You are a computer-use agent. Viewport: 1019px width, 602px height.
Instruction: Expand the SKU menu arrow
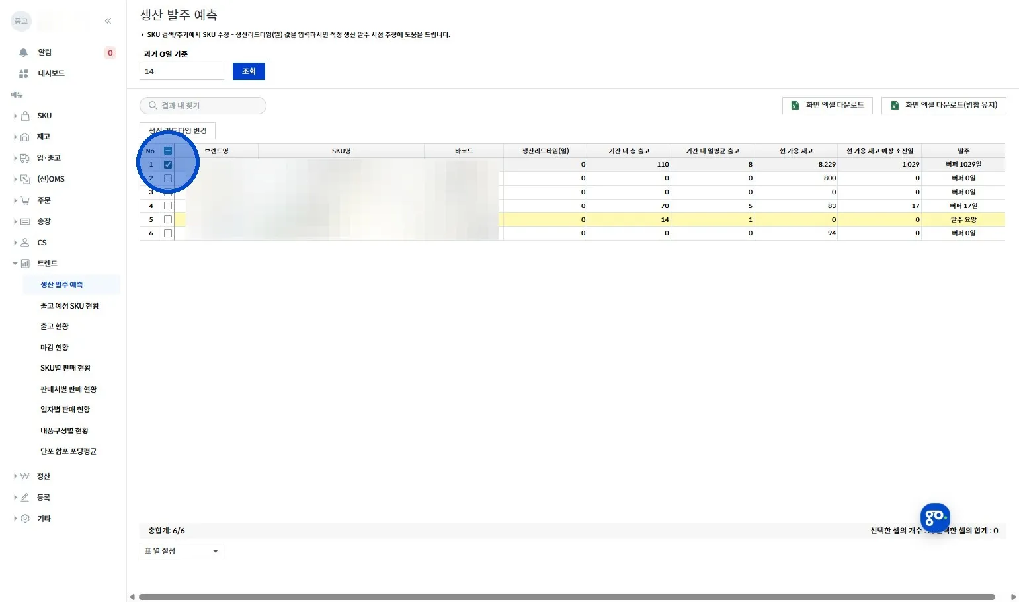[x=15, y=116]
